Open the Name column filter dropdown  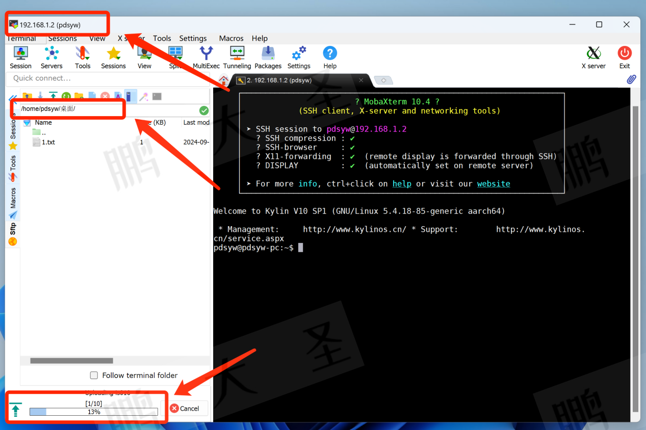point(27,123)
